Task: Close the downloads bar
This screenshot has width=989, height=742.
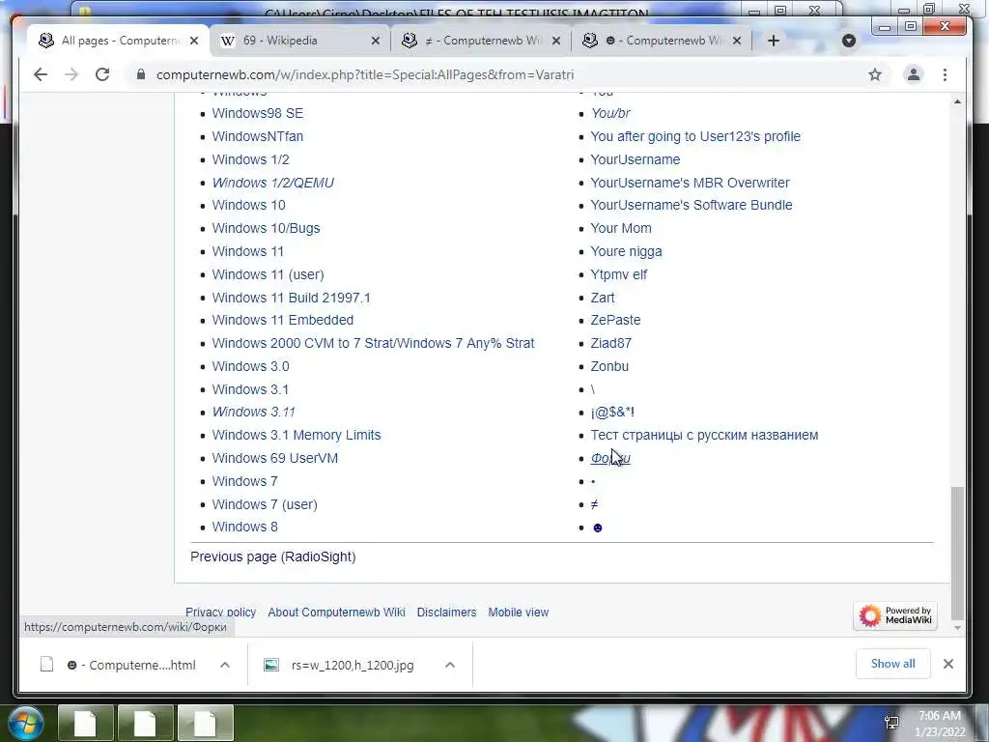Action: [x=948, y=664]
